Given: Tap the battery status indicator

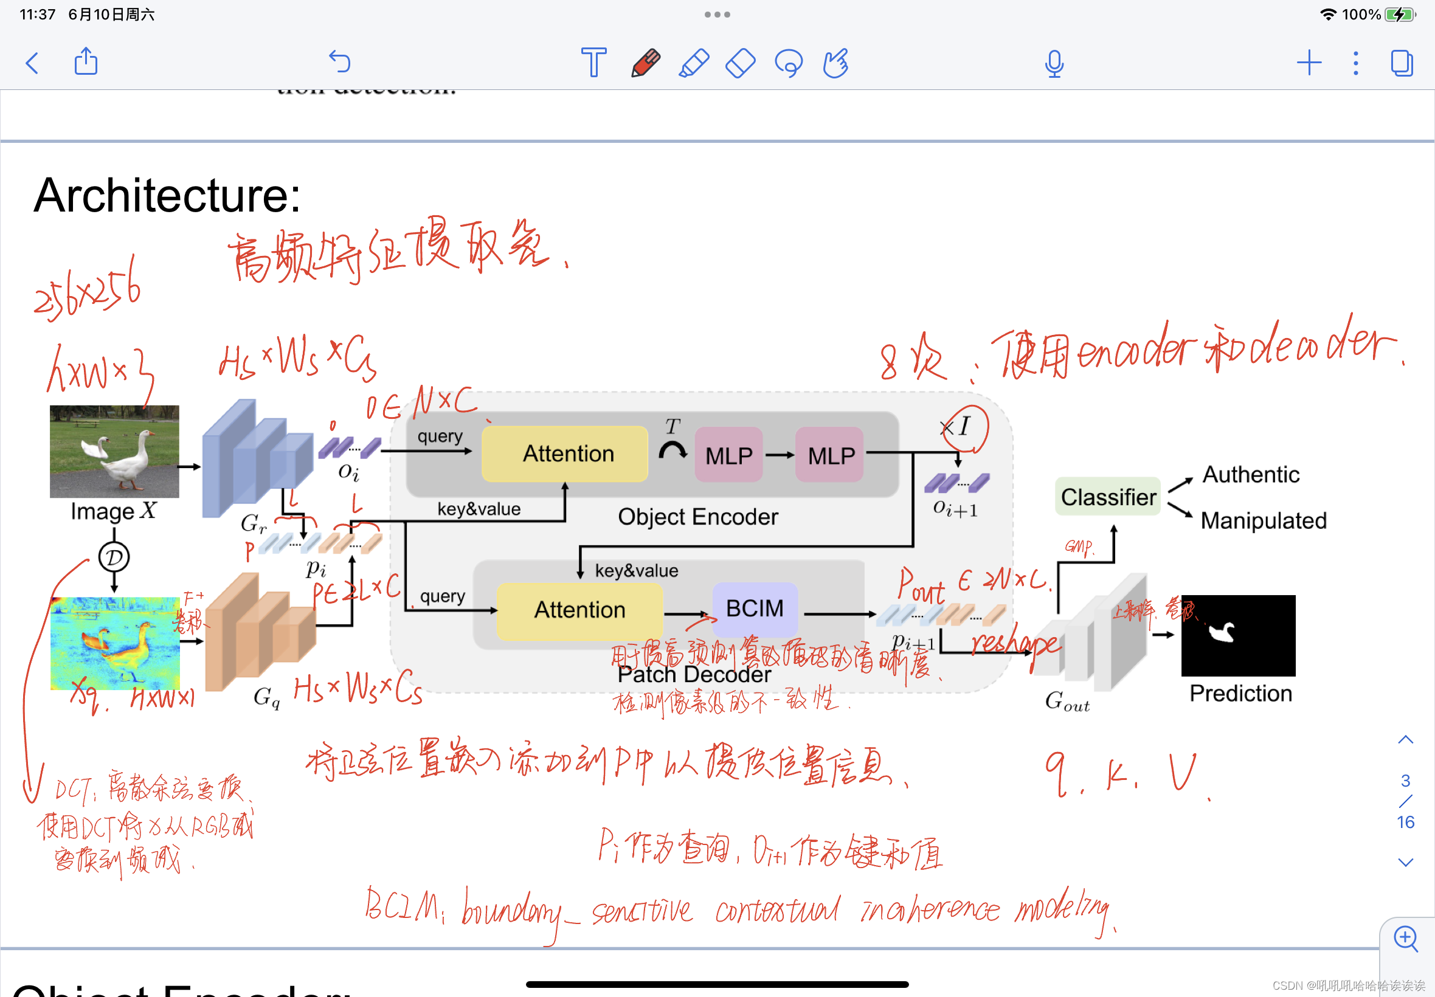Looking at the screenshot, I should pos(1399,15).
